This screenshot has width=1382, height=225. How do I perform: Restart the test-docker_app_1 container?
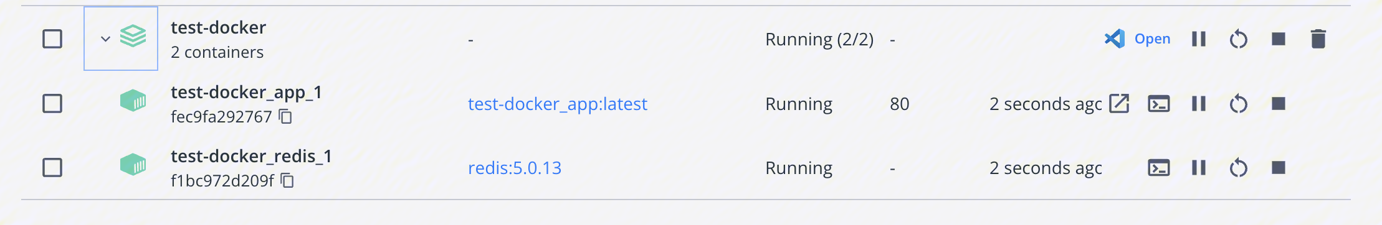[x=1239, y=104]
